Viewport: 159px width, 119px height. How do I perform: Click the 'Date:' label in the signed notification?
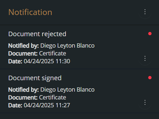(15, 105)
